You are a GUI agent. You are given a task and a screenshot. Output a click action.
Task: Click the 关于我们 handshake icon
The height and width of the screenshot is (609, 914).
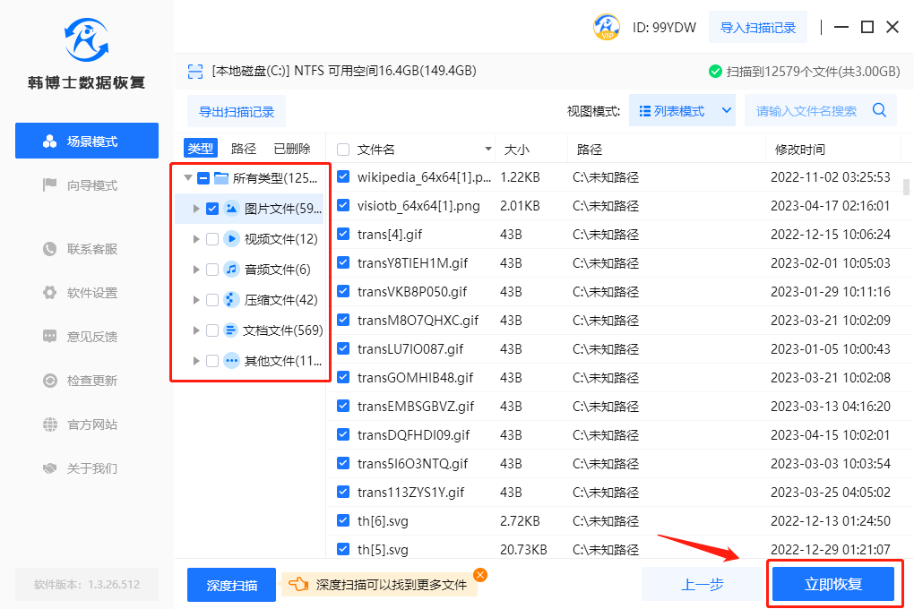pos(50,468)
